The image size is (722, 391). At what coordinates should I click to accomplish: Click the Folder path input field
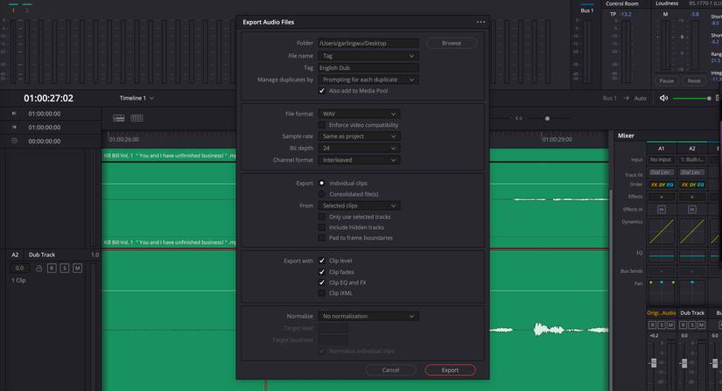368,43
